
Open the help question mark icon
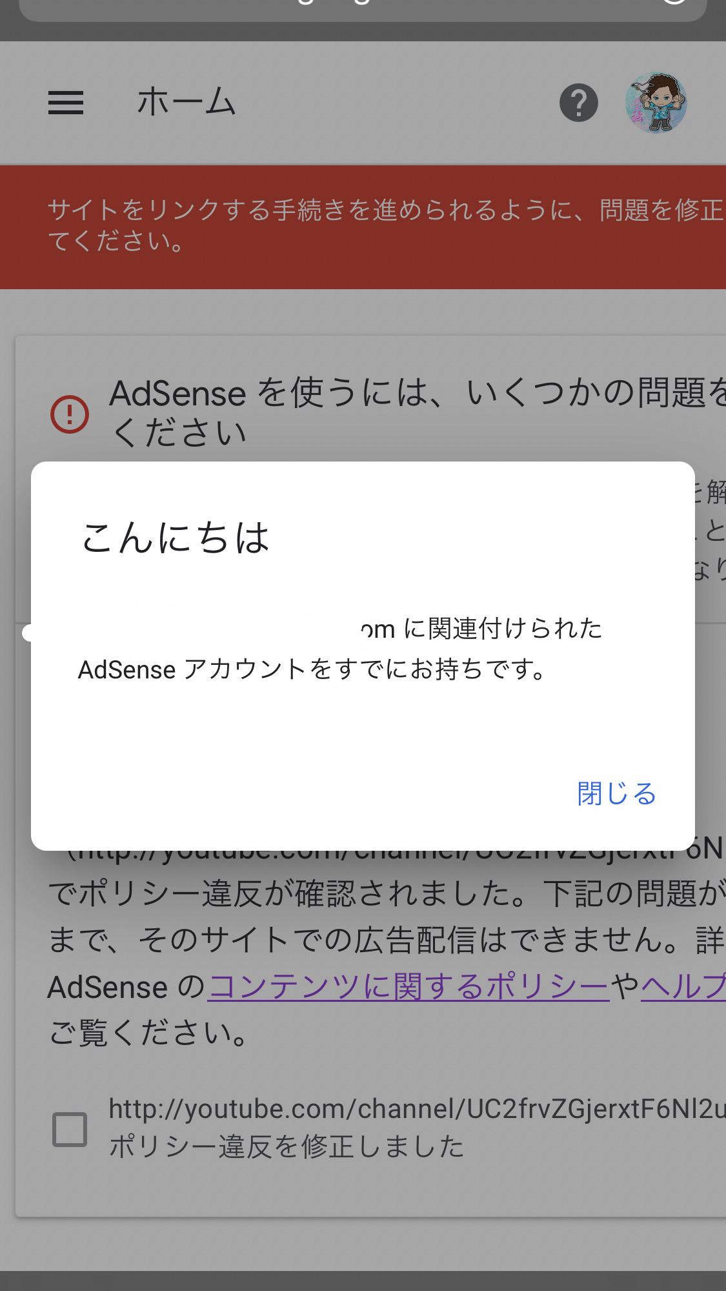579,103
